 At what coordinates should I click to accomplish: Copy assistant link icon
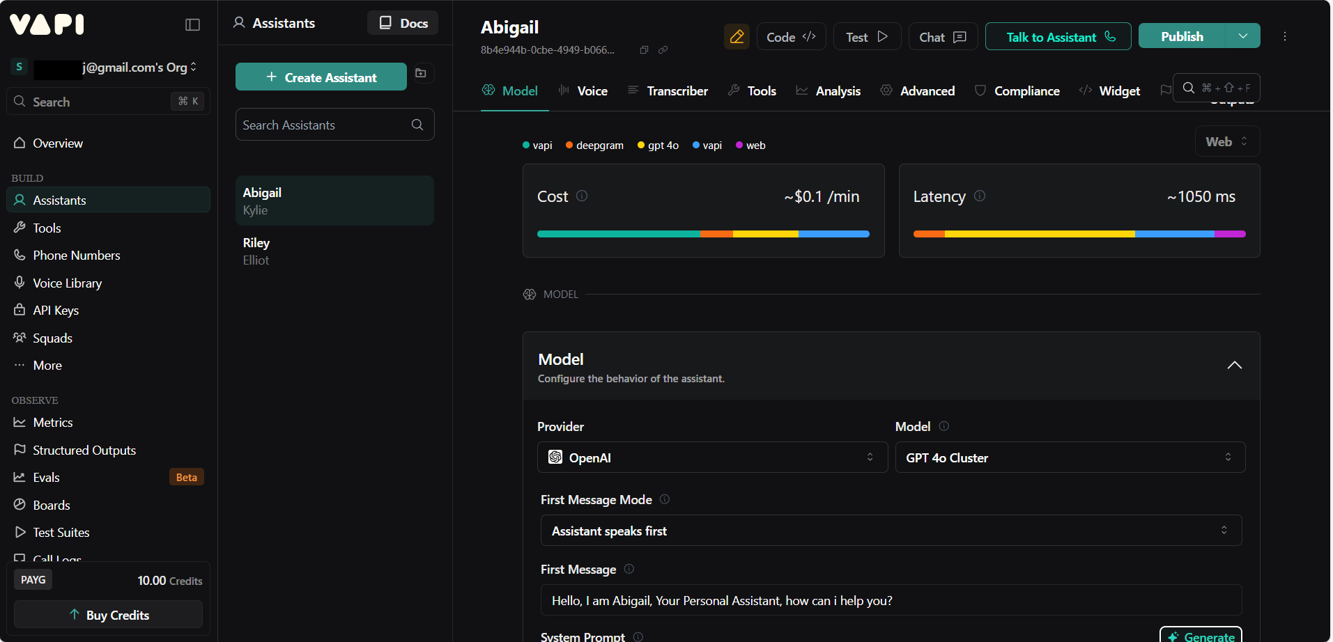point(663,50)
